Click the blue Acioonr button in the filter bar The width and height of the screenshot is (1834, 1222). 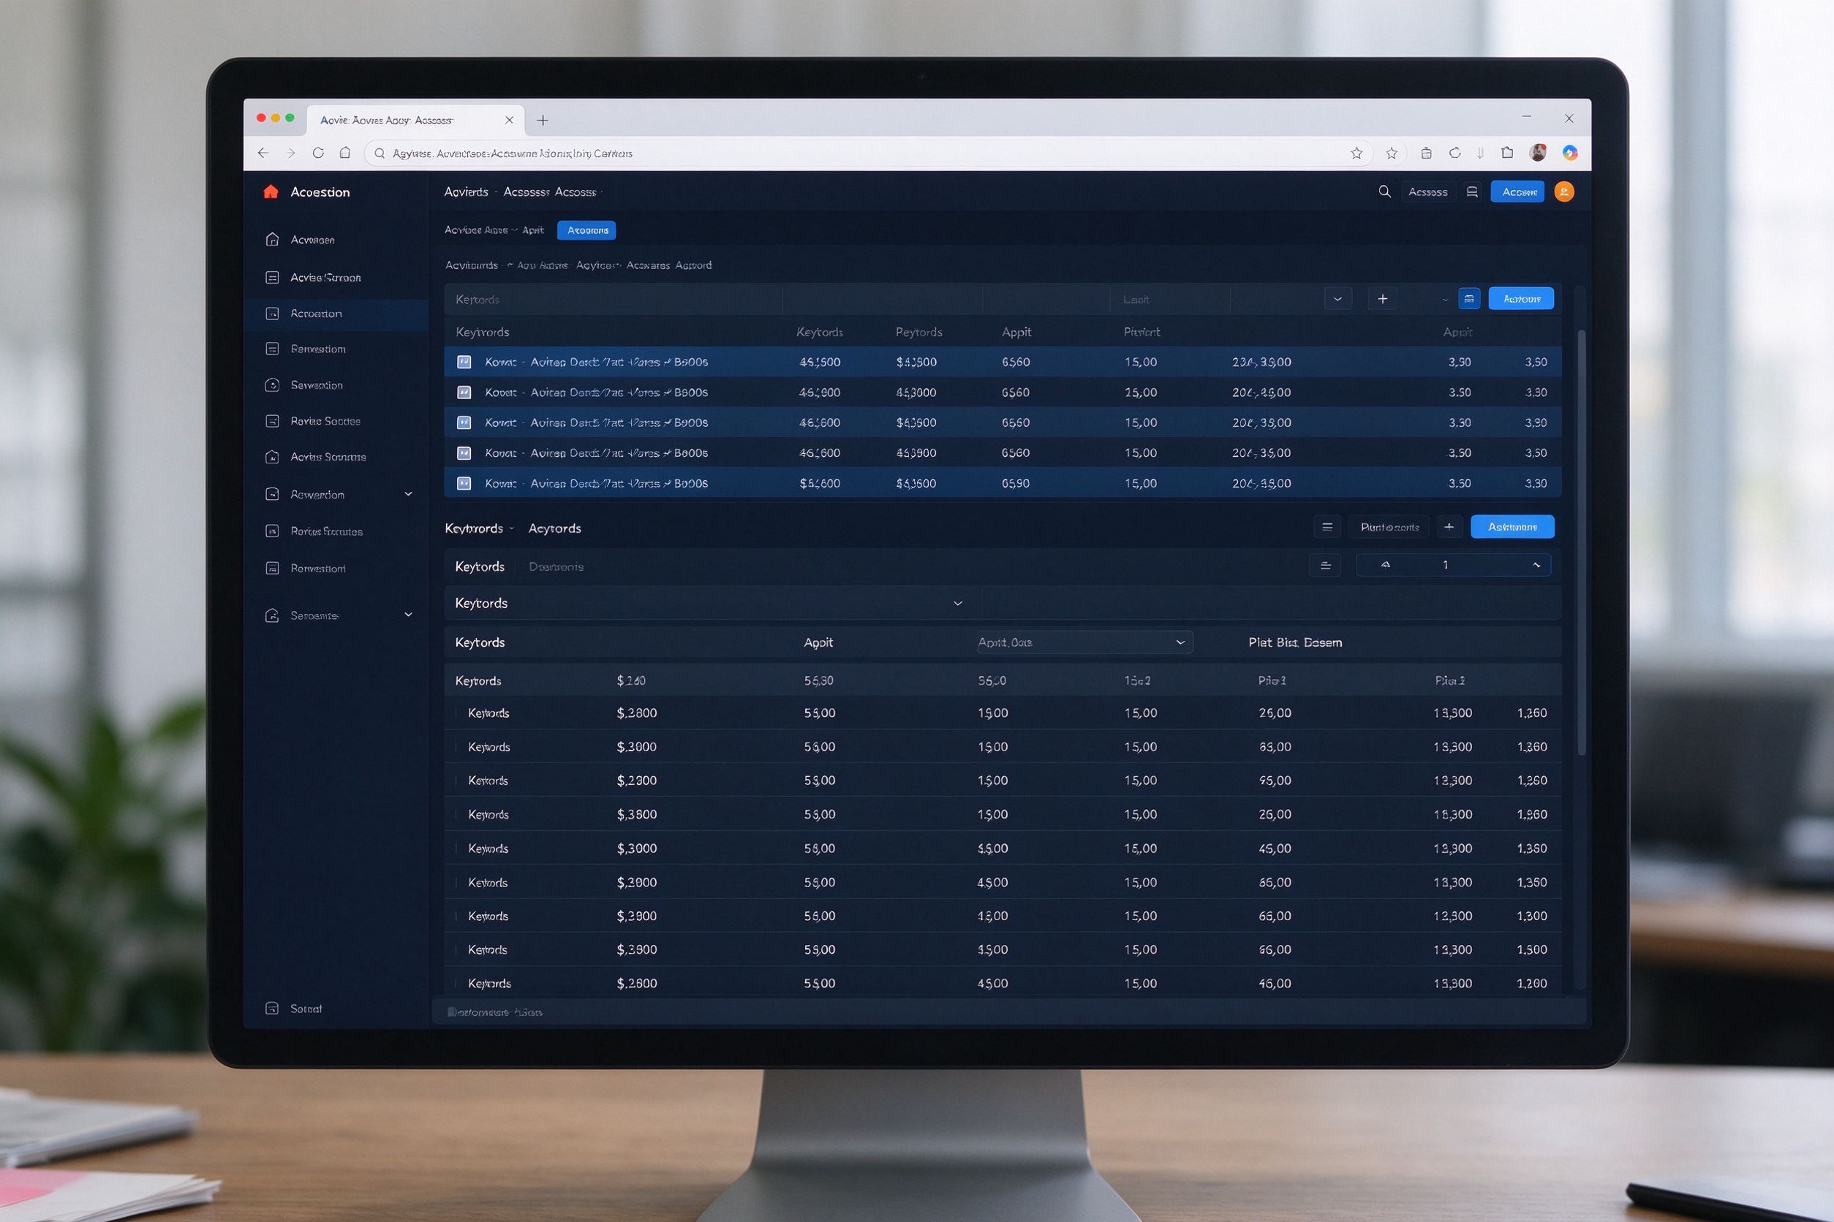[1520, 298]
